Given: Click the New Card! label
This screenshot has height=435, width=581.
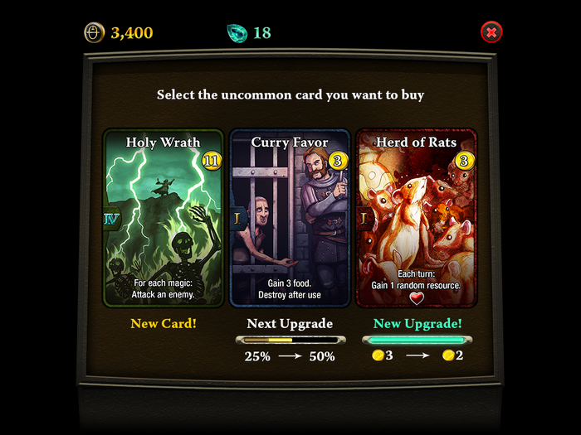Looking at the screenshot, I should 164,323.
